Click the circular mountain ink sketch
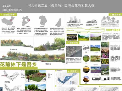This screenshot has width=122, height=91. pyautogui.click(x=86, y=48)
